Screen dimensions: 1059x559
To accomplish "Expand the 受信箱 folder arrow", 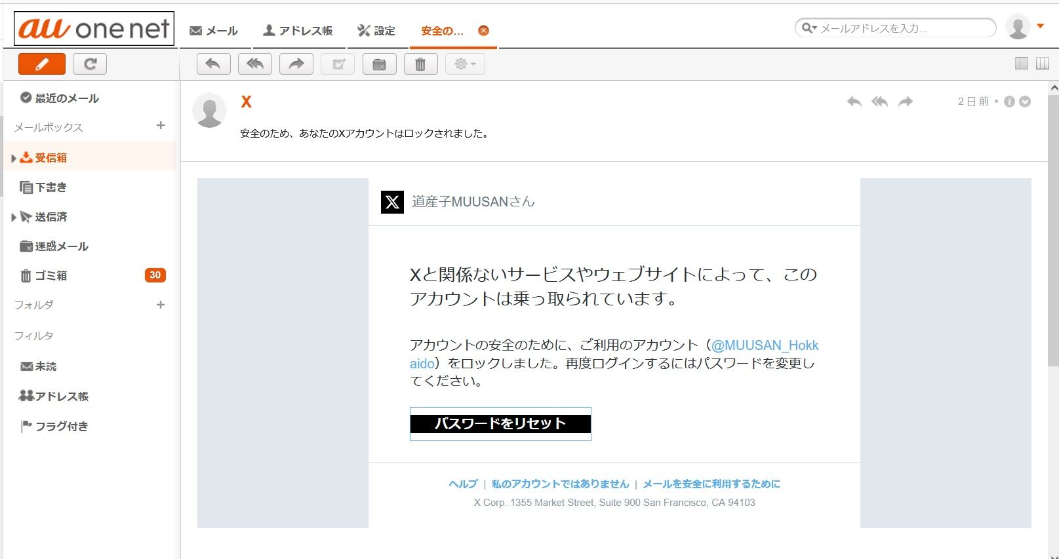I will click(x=13, y=158).
